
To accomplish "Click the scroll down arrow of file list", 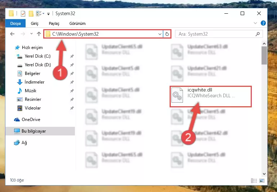I will [264, 174].
